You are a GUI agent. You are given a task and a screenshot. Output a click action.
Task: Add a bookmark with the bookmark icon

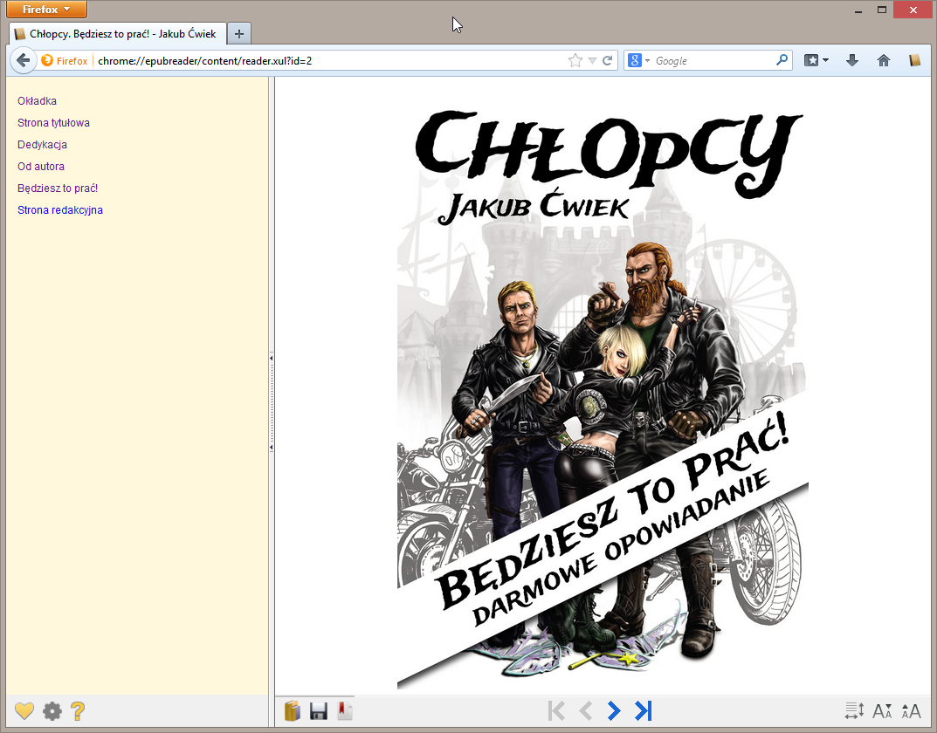click(x=345, y=711)
